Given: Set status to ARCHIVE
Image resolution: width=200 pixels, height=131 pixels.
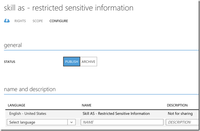Looking at the screenshot, I should pyautogui.click(x=88, y=62).
